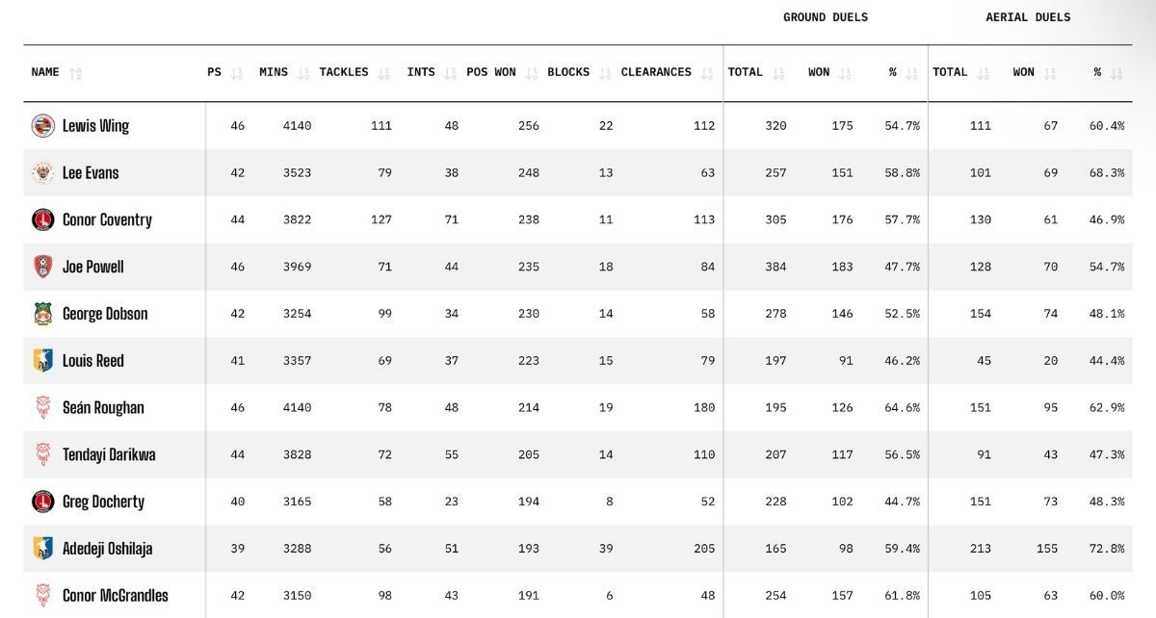Sort the table by TACKLES column arrows
This screenshot has width=1156, height=618.
[x=384, y=73]
